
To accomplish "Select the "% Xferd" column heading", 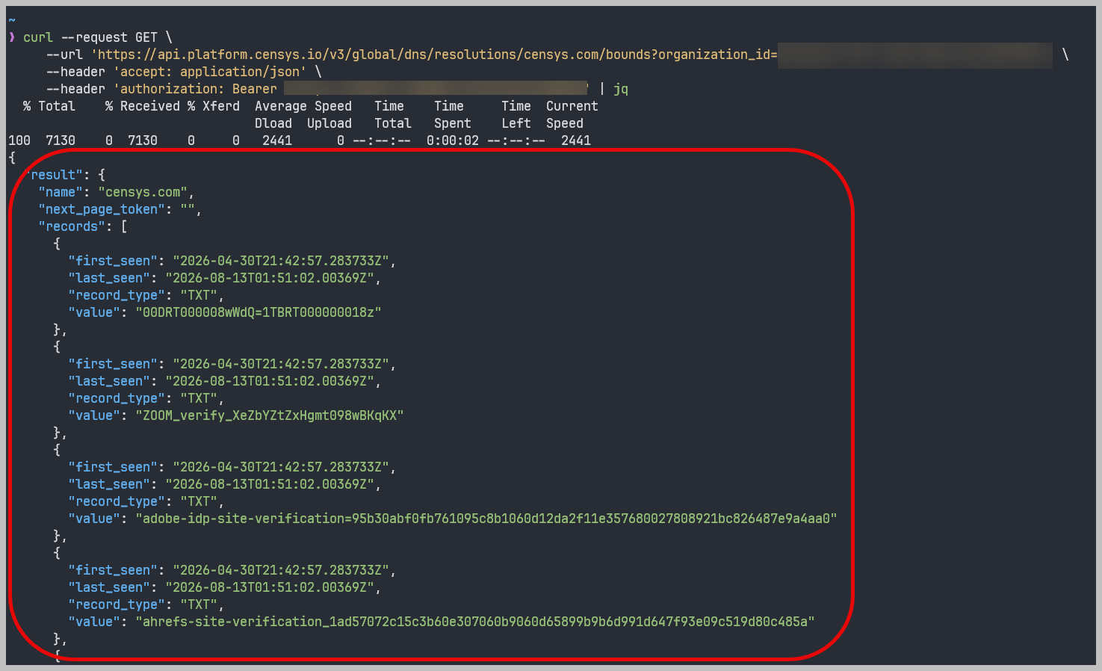I will pyautogui.click(x=214, y=106).
